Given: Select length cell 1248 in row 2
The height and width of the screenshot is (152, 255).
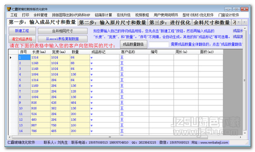Looking at the screenshot, I should click(40, 63).
